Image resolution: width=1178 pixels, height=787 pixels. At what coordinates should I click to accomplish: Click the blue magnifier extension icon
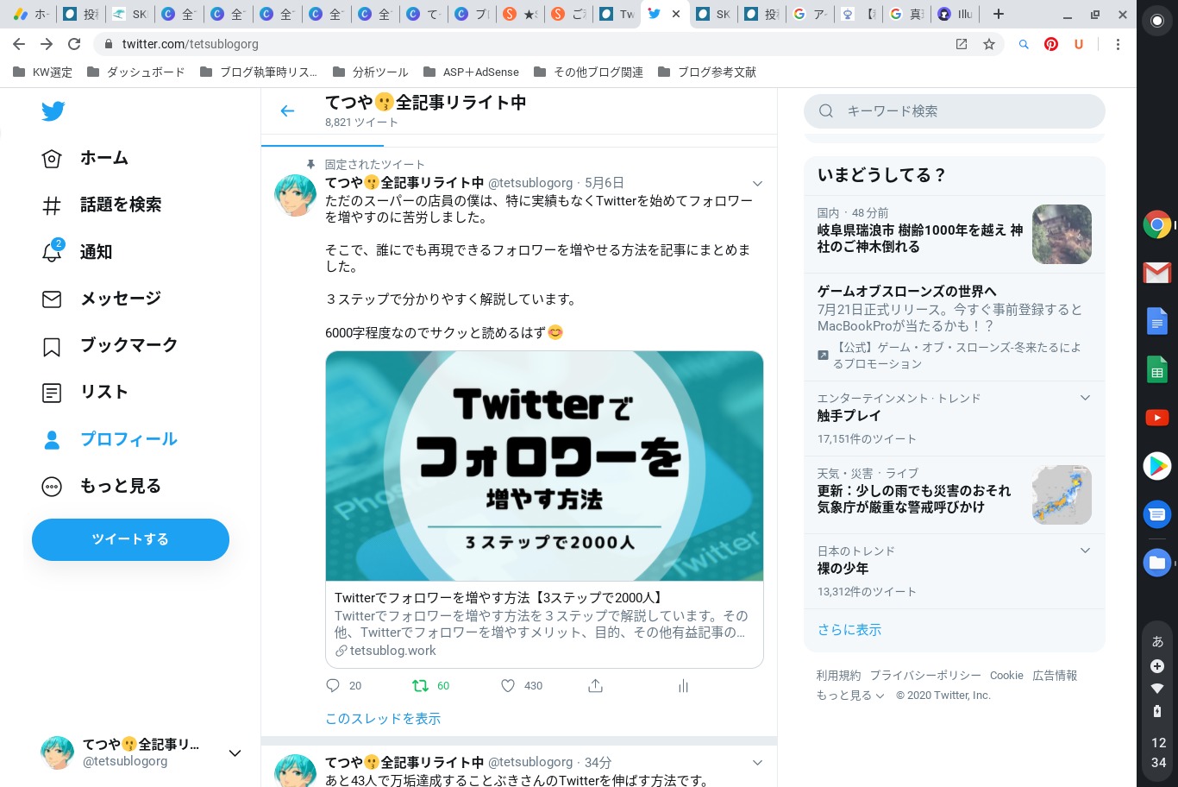[x=1024, y=44]
